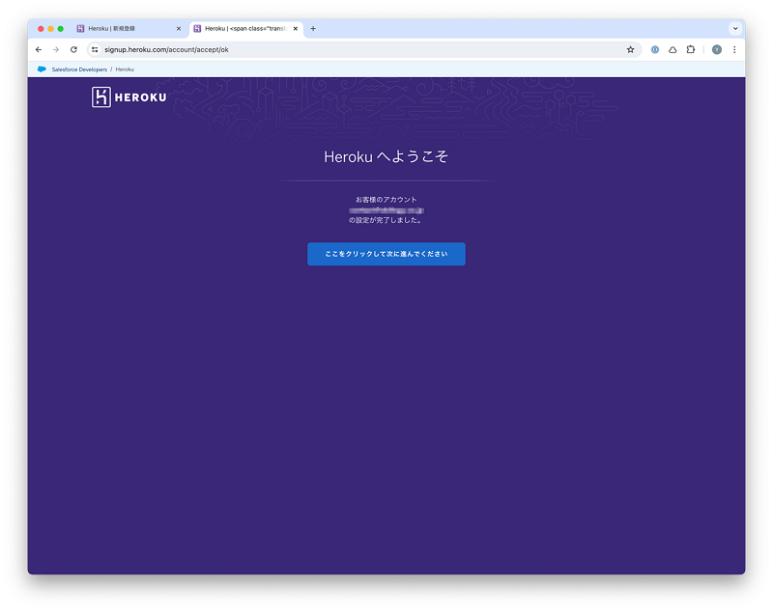View site information icon in address bar
This screenshot has width=773, height=611.
tap(95, 49)
